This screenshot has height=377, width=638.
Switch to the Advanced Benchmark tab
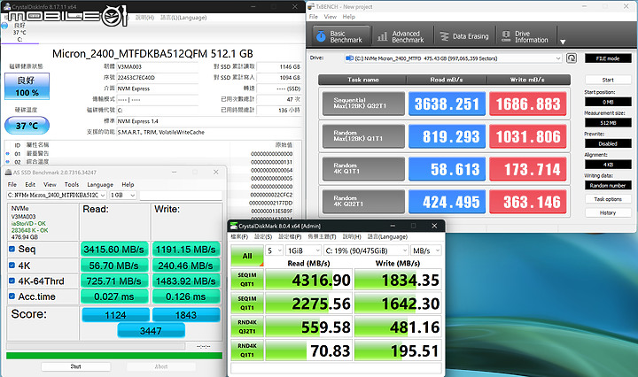click(x=401, y=36)
